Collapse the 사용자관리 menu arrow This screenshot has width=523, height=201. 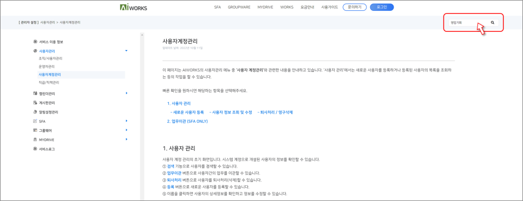pyautogui.click(x=126, y=51)
